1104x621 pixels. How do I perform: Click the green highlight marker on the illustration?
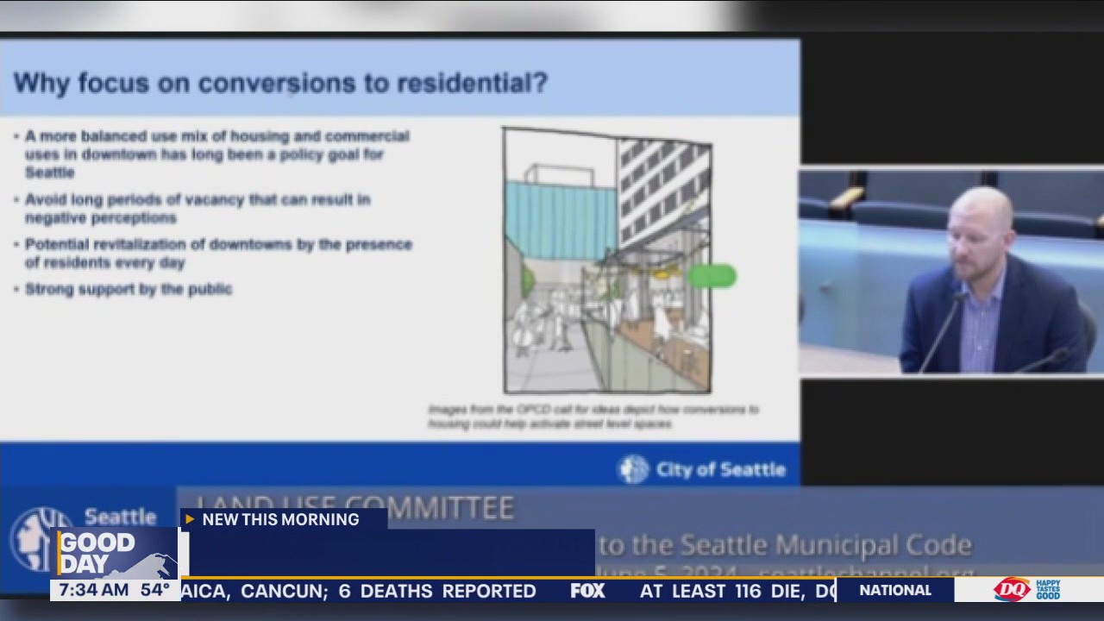pos(712,276)
